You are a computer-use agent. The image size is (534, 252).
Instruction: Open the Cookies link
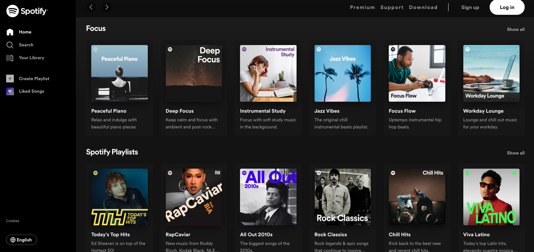tap(13, 221)
